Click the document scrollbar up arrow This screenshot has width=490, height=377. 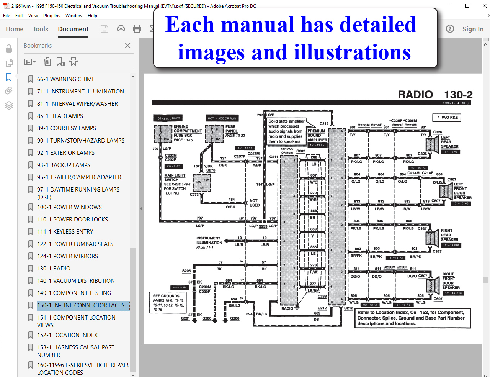click(x=485, y=44)
